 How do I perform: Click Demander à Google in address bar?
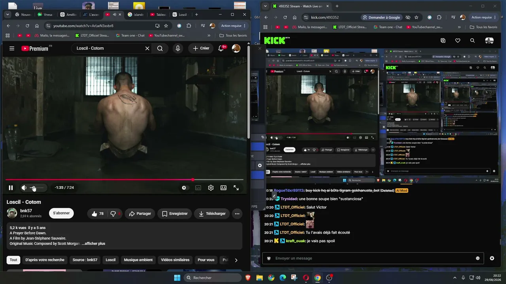click(x=381, y=17)
